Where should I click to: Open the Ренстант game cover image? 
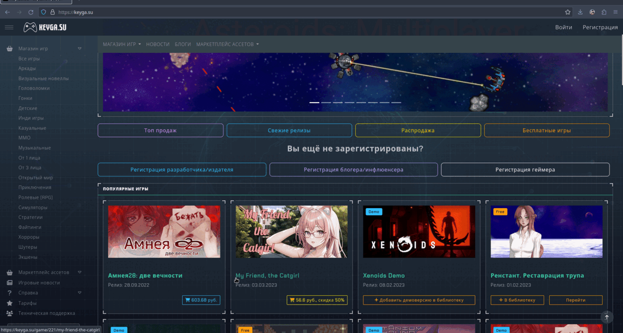[x=547, y=231]
